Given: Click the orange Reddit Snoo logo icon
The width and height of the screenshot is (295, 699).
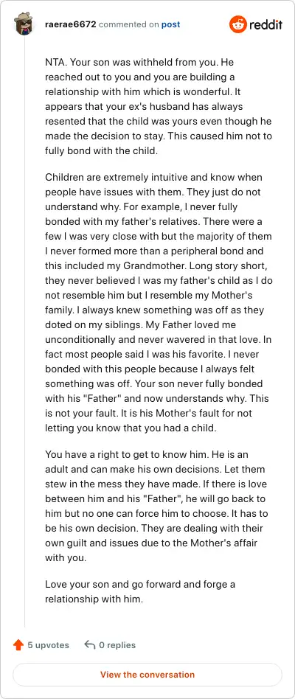Looking at the screenshot, I should 237,24.
